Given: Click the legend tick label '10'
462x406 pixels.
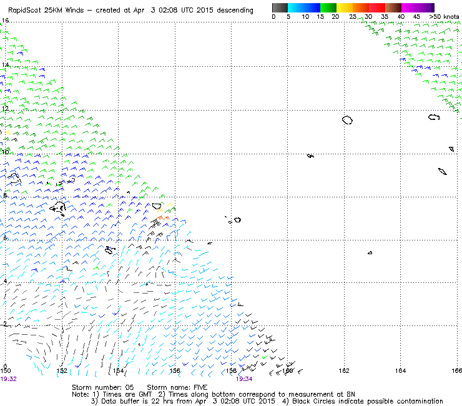Looking at the screenshot, I should [x=305, y=17].
